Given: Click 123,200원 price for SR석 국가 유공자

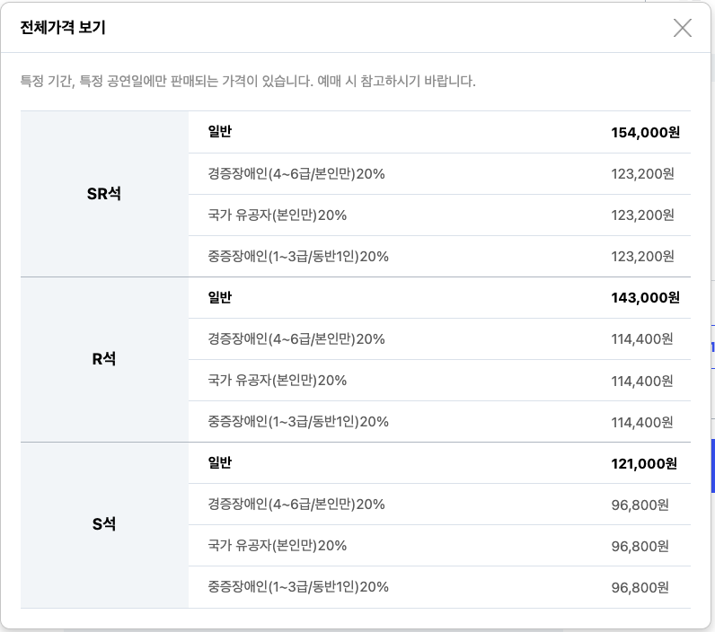Looking at the screenshot, I should coord(642,215).
